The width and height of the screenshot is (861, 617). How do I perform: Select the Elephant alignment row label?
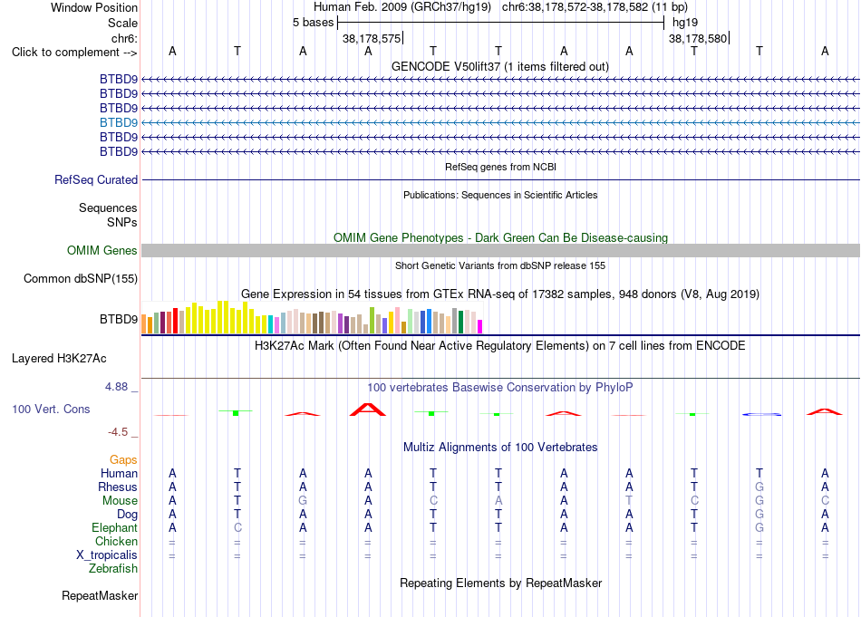point(114,528)
